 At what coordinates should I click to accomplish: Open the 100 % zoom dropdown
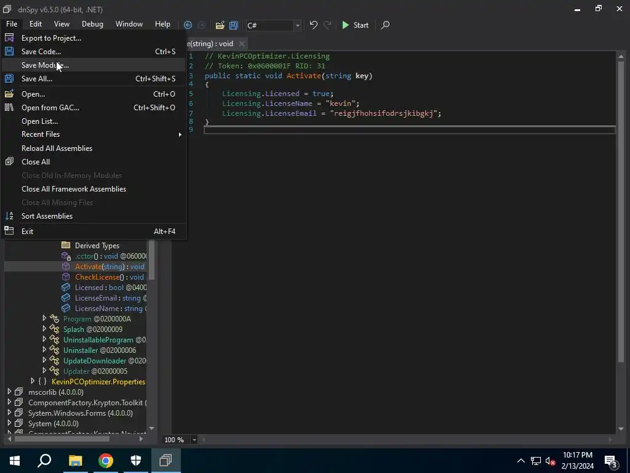point(194,440)
